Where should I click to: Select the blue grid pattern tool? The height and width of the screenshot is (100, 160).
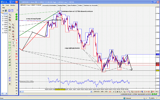coord(10,80)
